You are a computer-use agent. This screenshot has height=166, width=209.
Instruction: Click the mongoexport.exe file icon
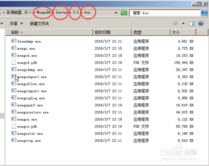point(14,77)
